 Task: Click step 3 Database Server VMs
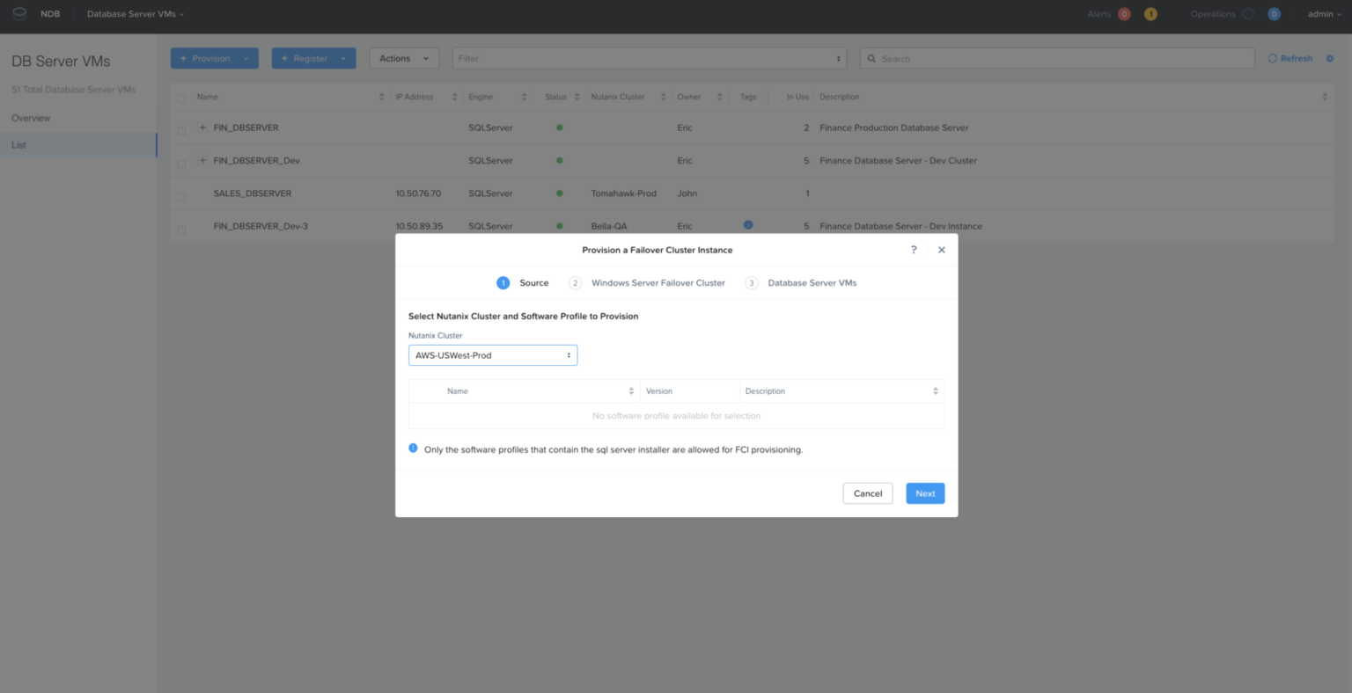pyautogui.click(x=812, y=282)
